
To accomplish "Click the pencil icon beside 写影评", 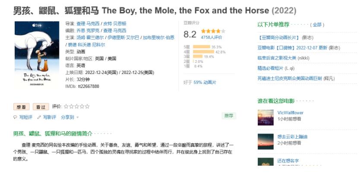I will (x=39, y=117).
